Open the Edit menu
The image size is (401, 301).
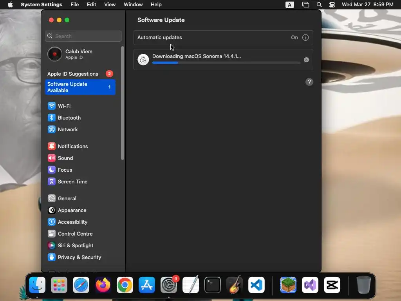(x=92, y=5)
